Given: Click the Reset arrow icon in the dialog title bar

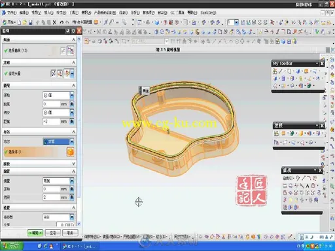Looking at the screenshot, I should tap(67, 31).
